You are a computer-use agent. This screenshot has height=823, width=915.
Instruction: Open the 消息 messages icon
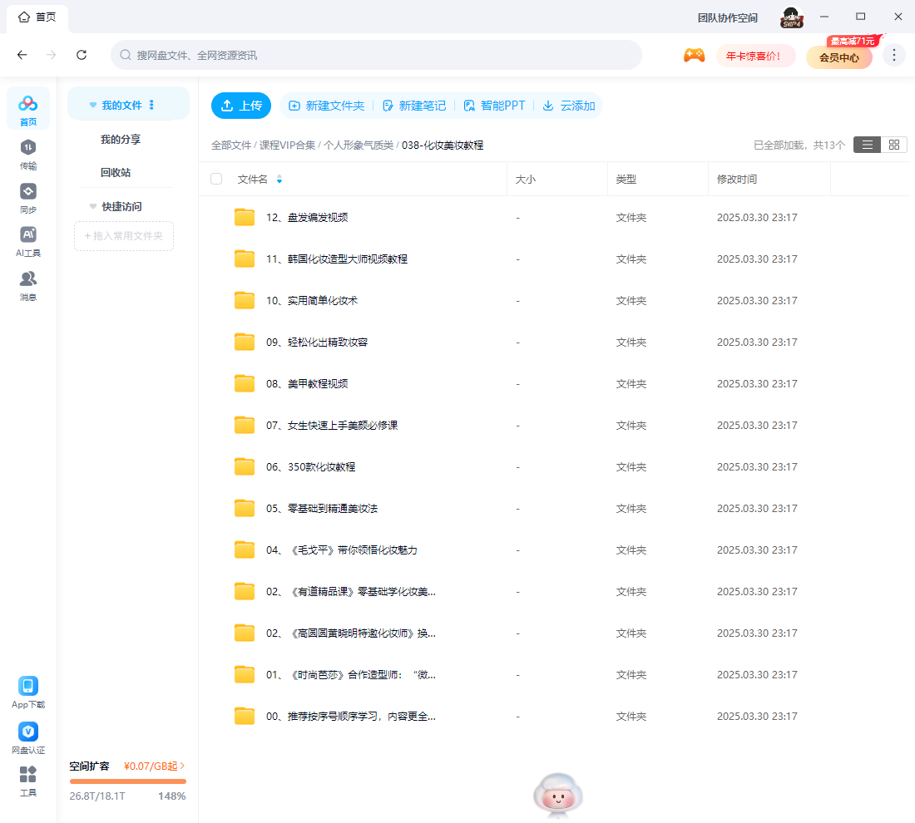[28, 279]
